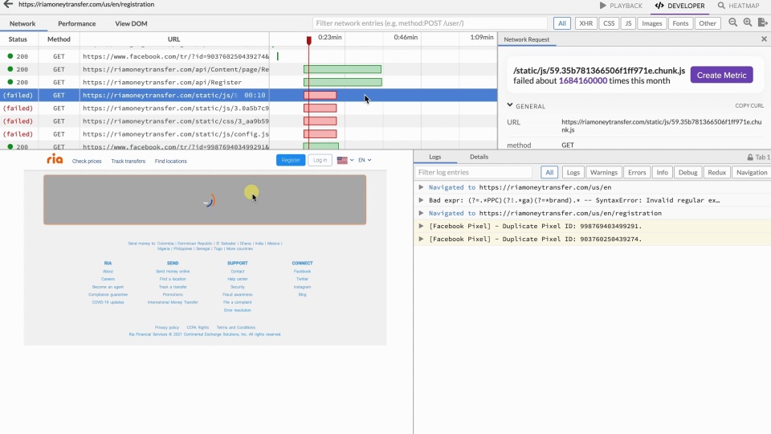Click the export network log icon
The width and height of the screenshot is (771, 434).
point(763,23)
